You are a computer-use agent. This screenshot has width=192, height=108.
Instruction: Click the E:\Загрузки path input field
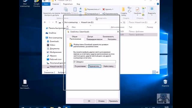pyautogui.click(x=94, y=62)
